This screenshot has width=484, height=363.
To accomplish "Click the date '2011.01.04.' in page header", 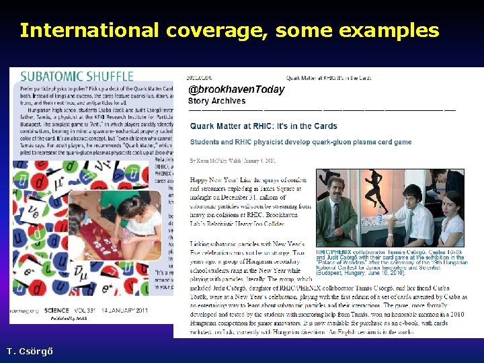I will (199, 78).
